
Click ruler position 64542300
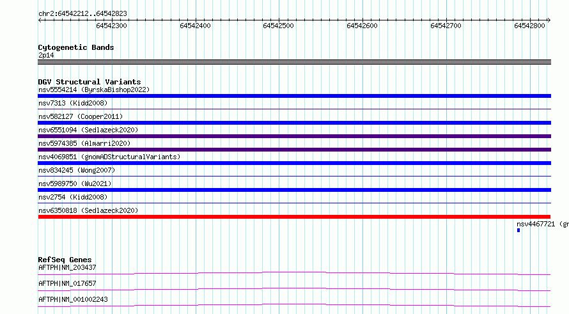coord(112,26)
